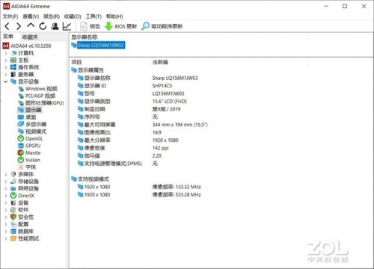Open the 字体 fonts tree item
Screen dimensions: 374x269
[27, 167]
